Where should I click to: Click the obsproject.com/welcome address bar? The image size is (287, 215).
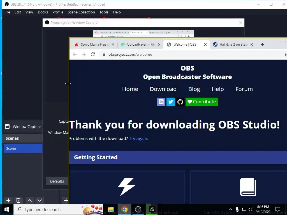(192, 55)
